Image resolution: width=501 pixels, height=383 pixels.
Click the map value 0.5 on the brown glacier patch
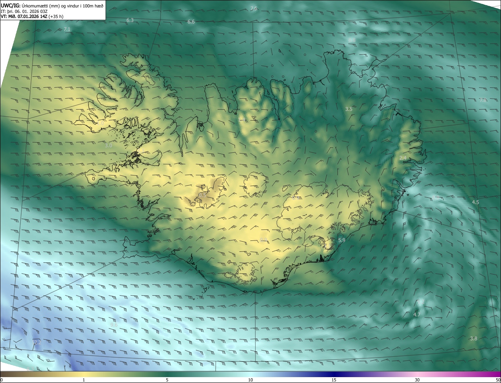[202, 195]
